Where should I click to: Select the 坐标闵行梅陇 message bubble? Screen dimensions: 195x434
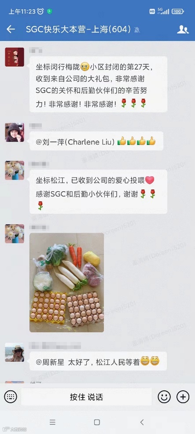tap(98, 85)
